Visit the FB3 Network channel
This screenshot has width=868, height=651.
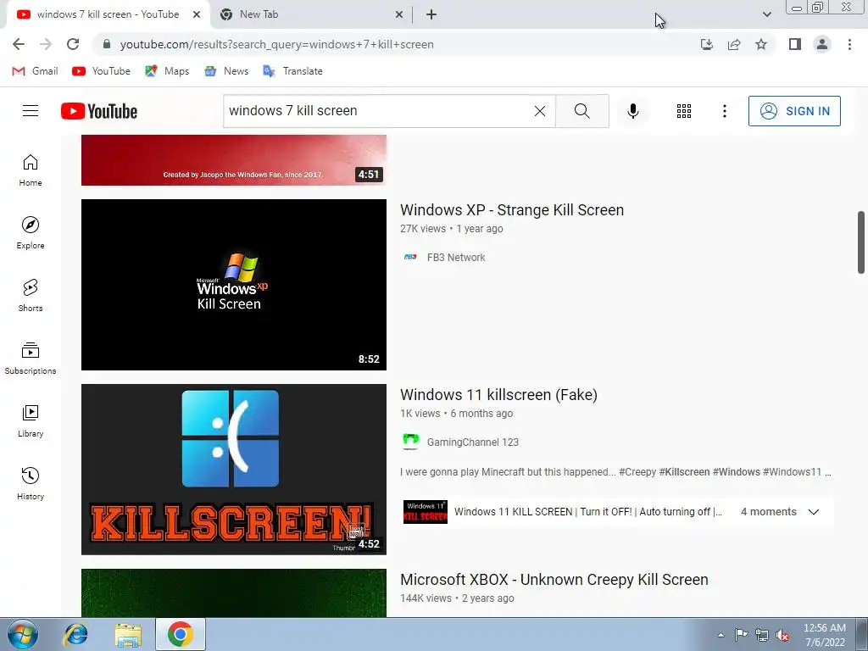point(456,258)
